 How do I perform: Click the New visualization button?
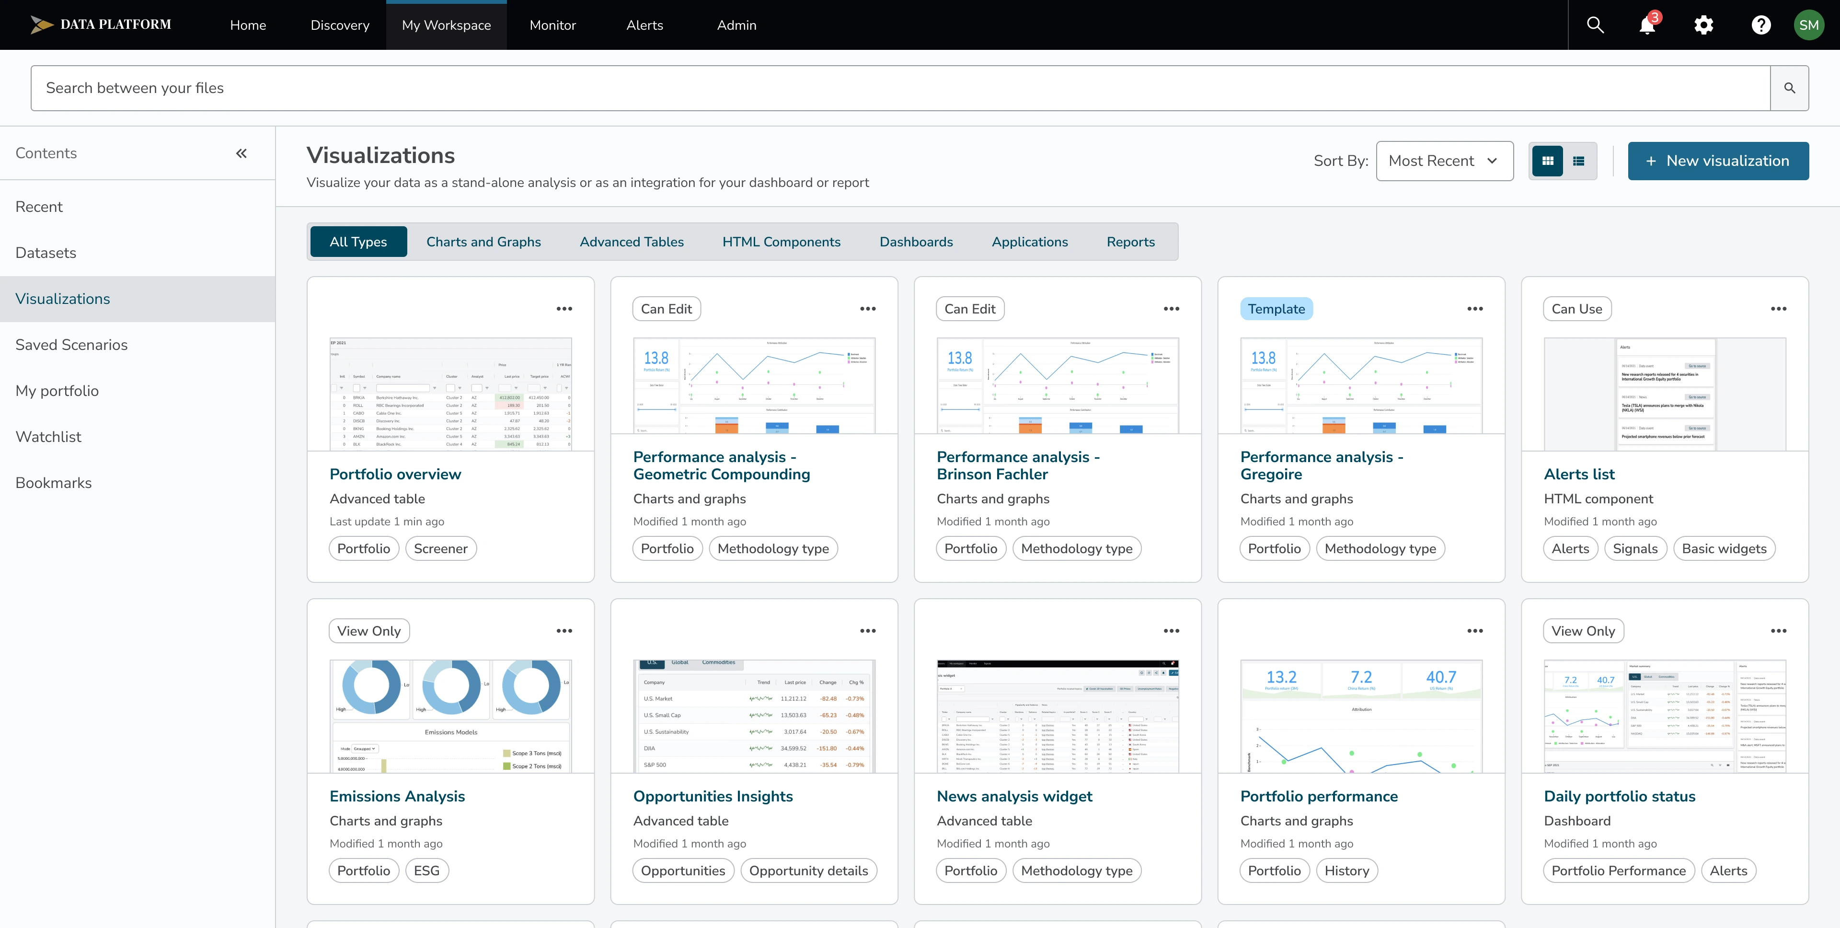(x=1718, y=161)
